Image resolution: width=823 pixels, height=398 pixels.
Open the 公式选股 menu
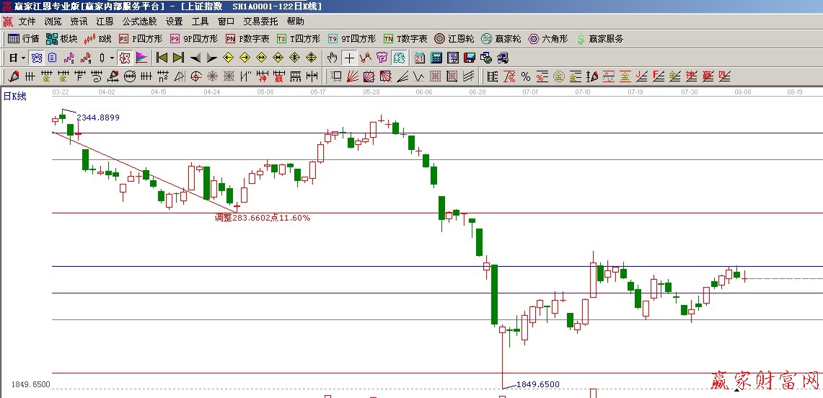click(x=139, y=22)
